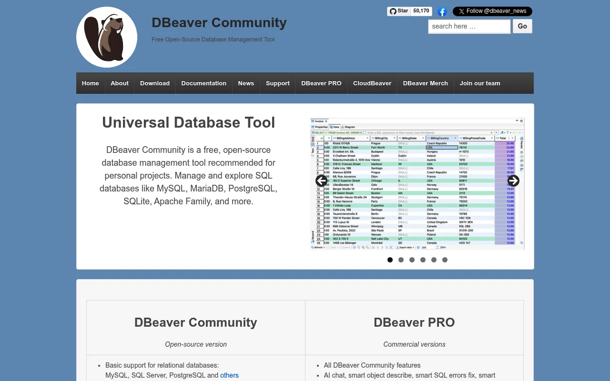This screenshot has height=381, width=610.
Task: Click the DBeaver beaver logo
Action: 107,37
